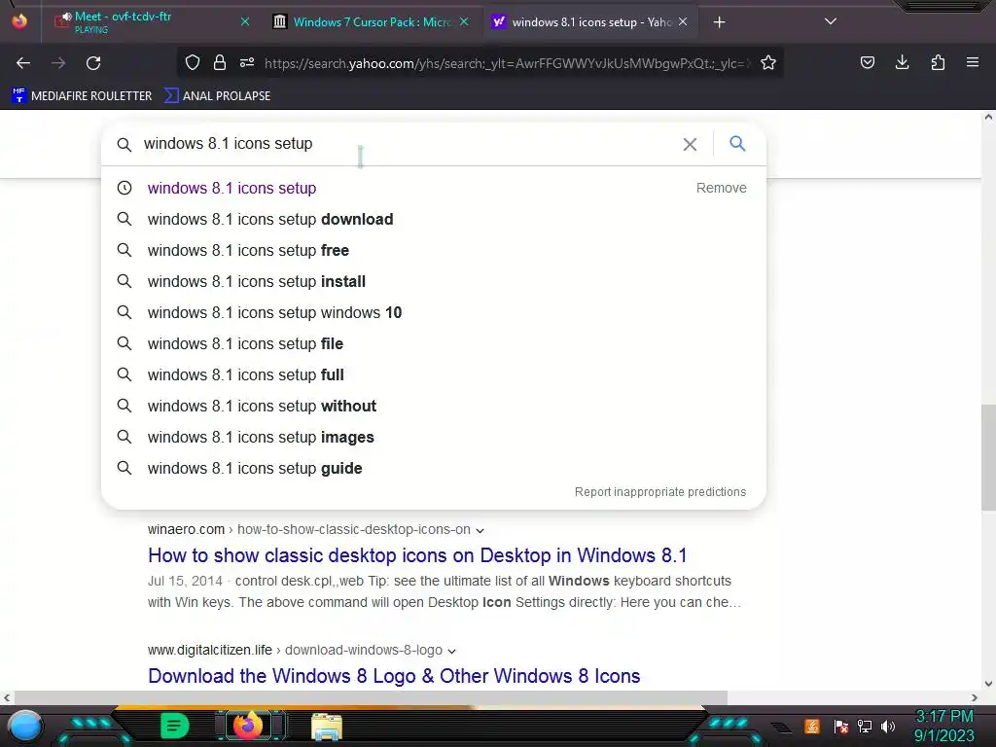Click Firefox icon on taskbar
The width and height of the screenshot is (996, 747).
[248, 726]
